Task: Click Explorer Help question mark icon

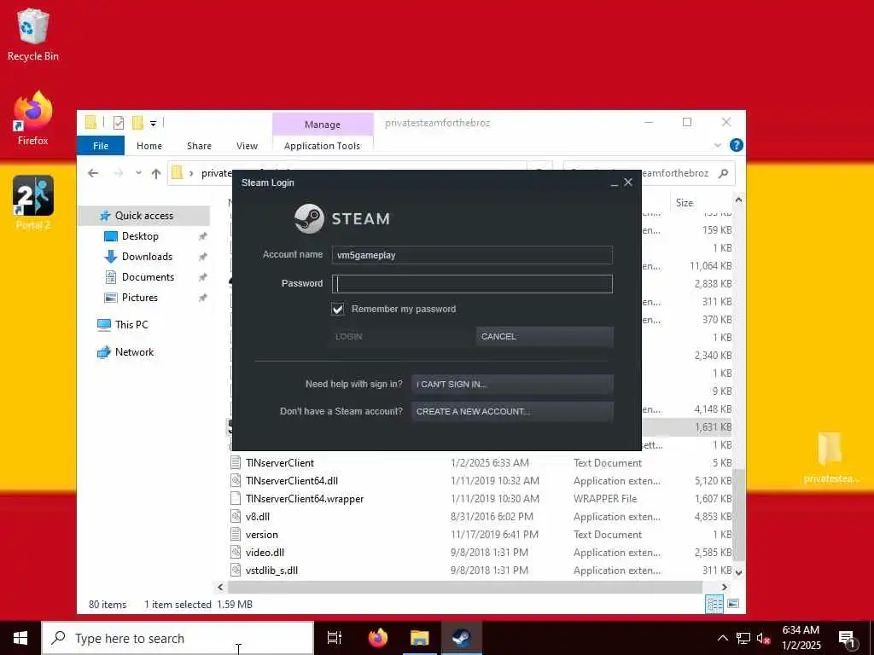Action: coord(736,145)
